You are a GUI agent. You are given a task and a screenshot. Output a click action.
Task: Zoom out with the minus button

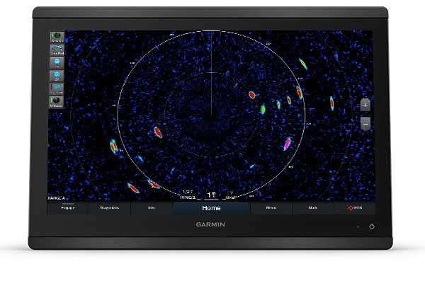(365, 124)
